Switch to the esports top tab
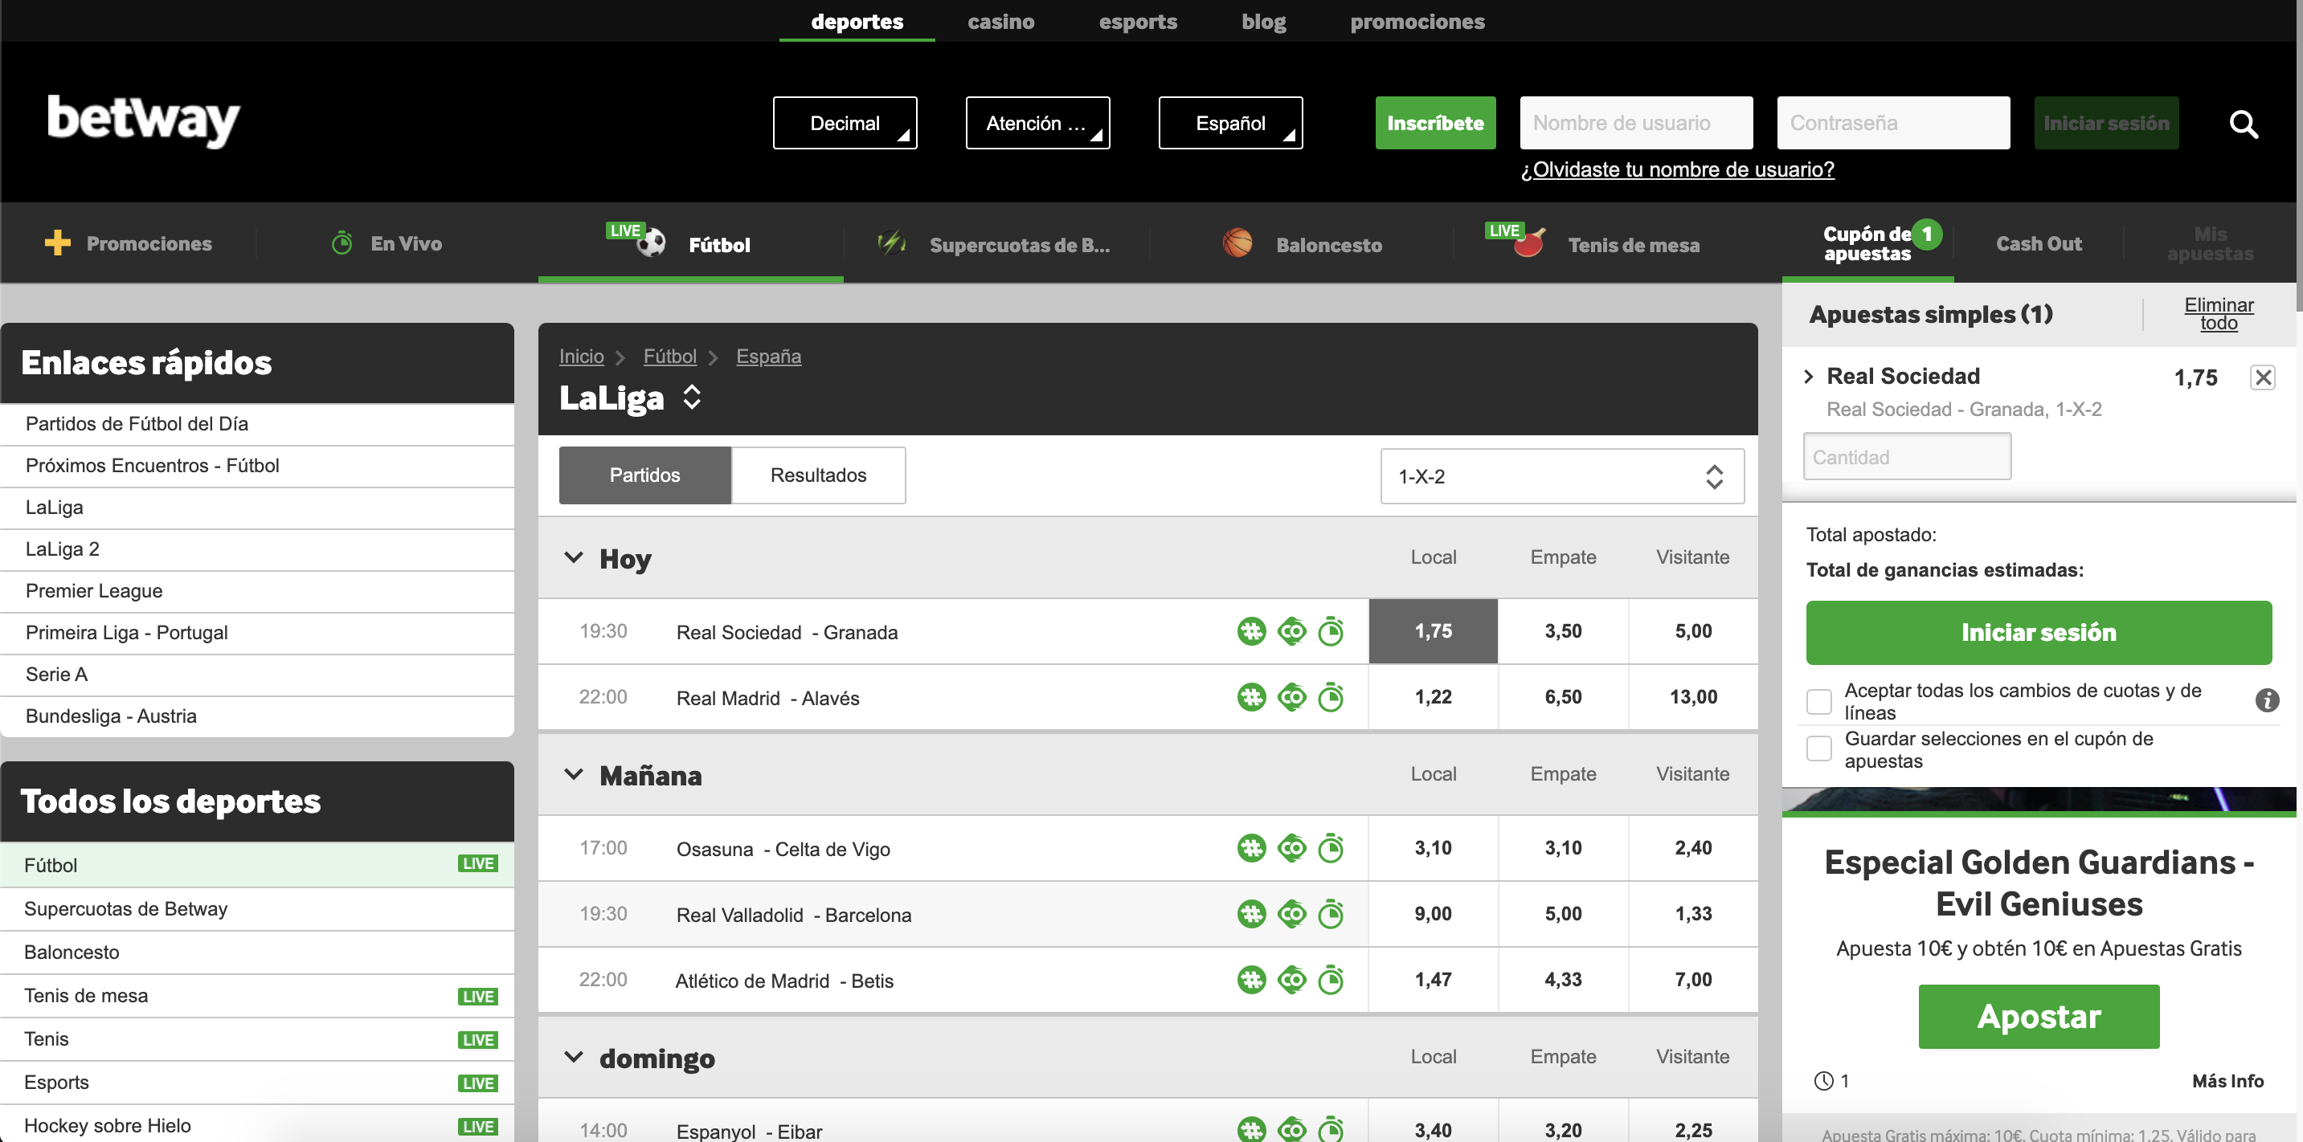This screenshot has width=2303, height=1142. 1137,22
